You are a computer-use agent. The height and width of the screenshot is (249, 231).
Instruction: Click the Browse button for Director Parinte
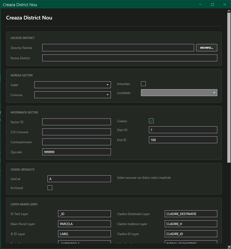click(x=206, y=48)
